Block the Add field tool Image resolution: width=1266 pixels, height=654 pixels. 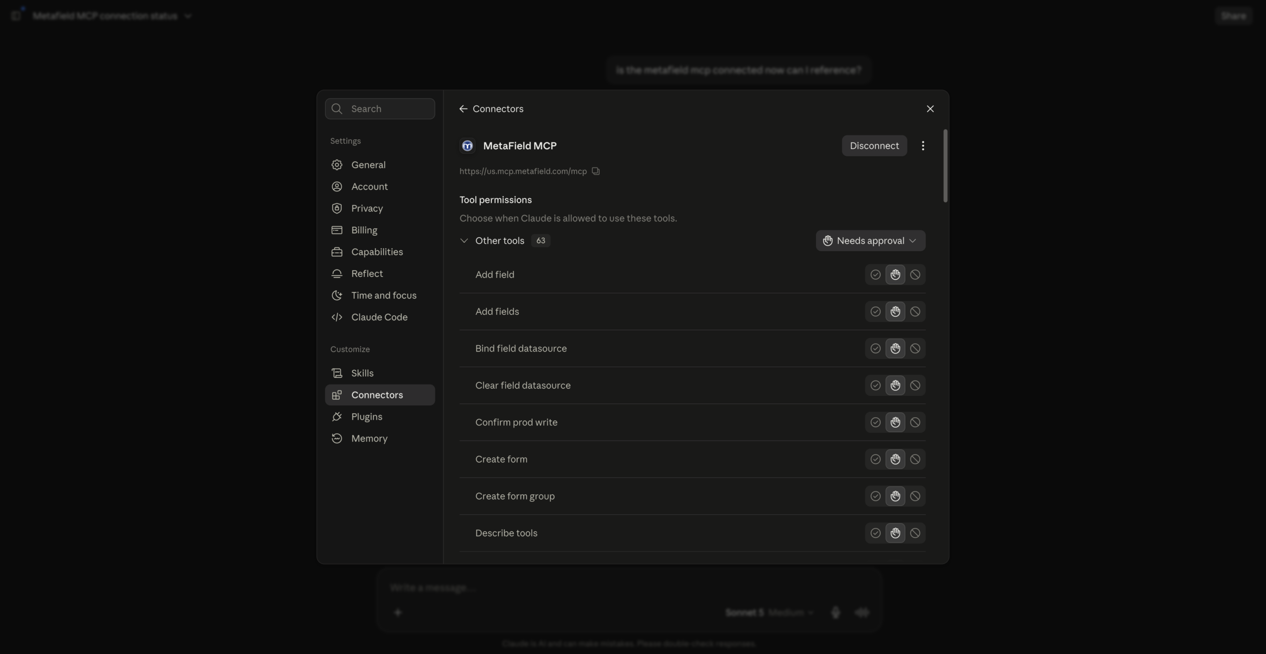[915, 274]
